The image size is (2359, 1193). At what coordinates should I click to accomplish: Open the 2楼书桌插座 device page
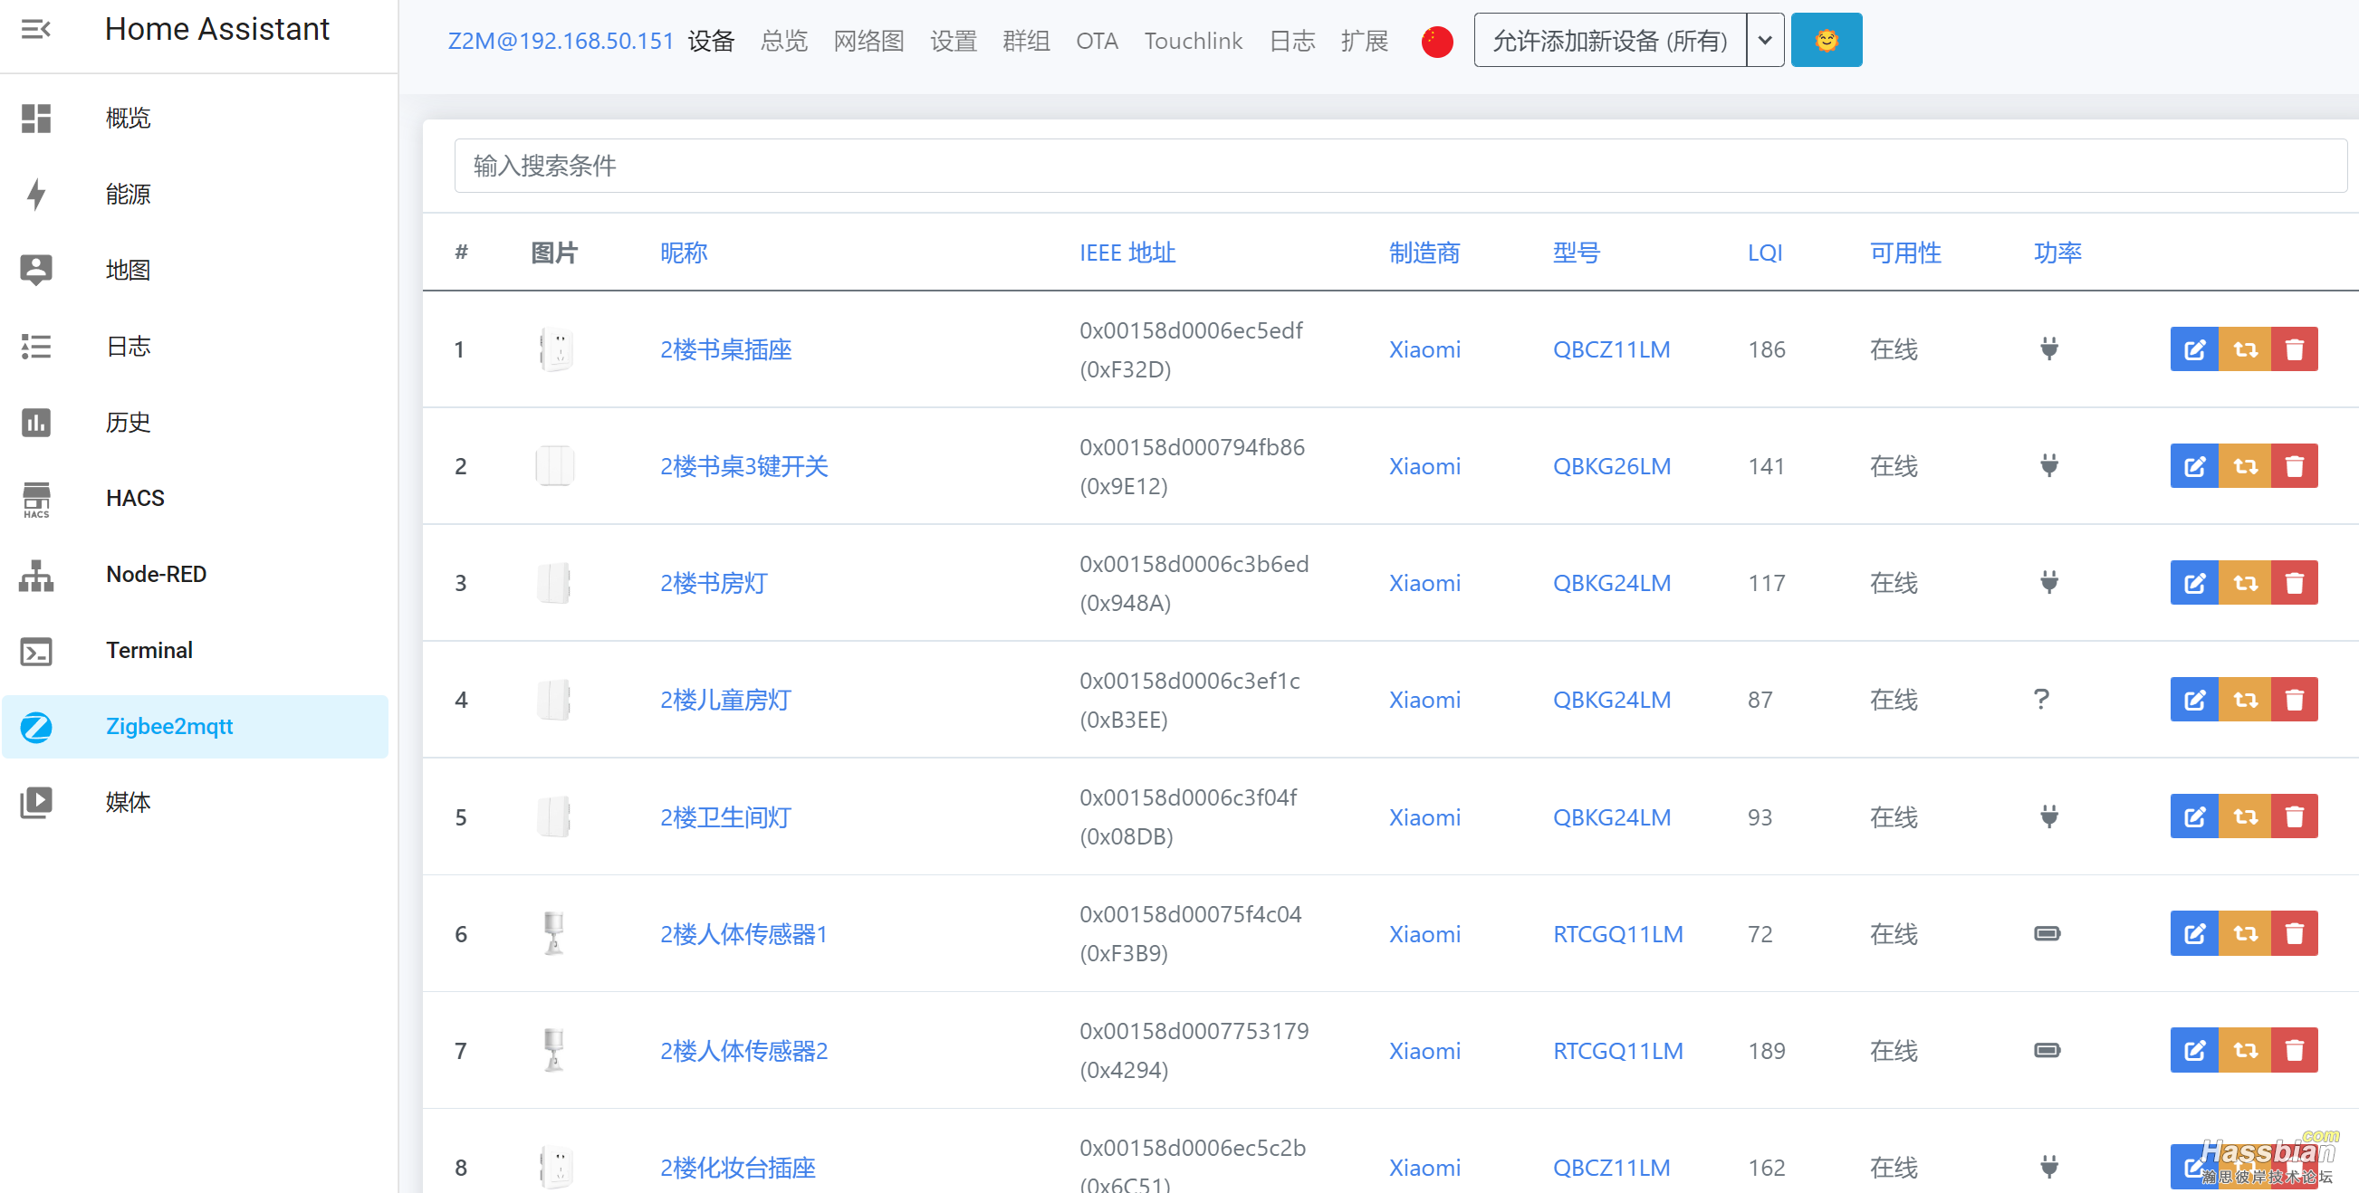tap(725, 348)
